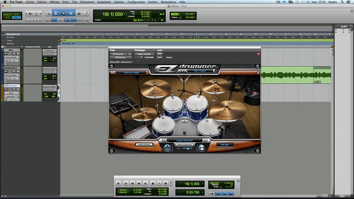Open the Evénement menu

tap(87, 2)
